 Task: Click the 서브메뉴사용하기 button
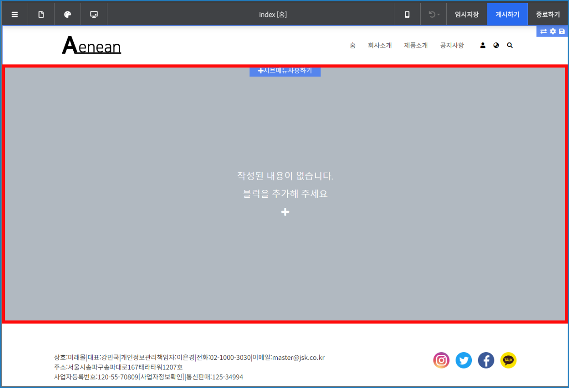tap(285, 71)
